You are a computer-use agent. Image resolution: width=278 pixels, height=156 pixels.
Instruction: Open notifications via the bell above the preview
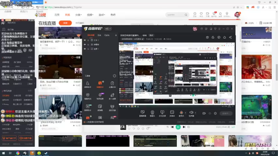pyautogui.click(x=224, y=37)
